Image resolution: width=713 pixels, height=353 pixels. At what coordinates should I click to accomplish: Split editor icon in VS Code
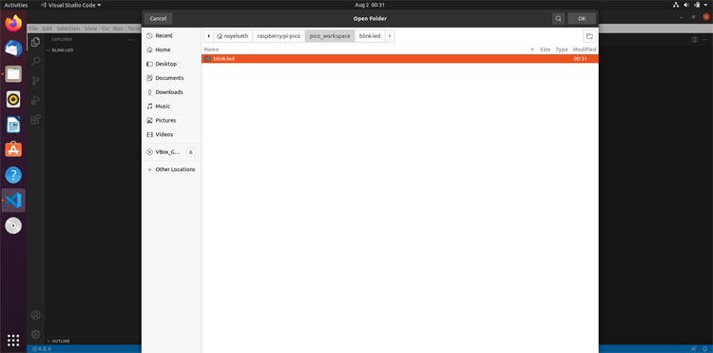[695, 40]
